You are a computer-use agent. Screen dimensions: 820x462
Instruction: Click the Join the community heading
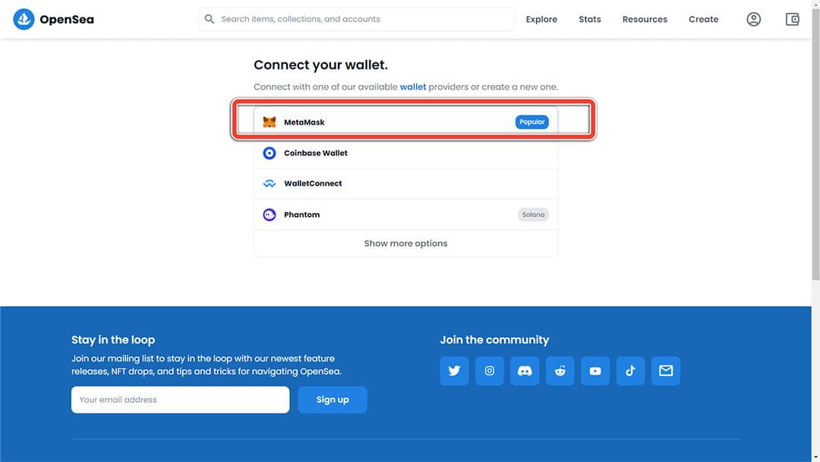tap(494, 340)
